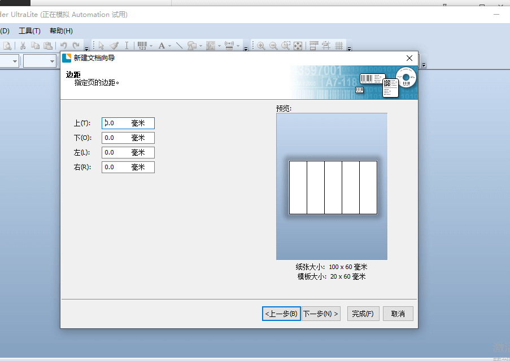Select the text cursor tool

[127, 46]
